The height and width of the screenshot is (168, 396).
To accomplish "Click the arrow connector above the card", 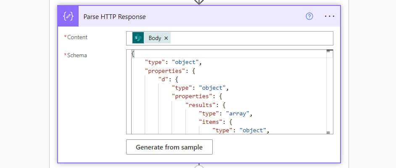I will coord(199,2).
